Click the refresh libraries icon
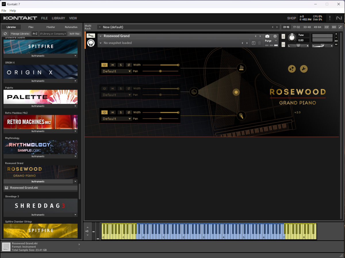The width and height of the screenshot is (345, 258). tap(5, 34)
